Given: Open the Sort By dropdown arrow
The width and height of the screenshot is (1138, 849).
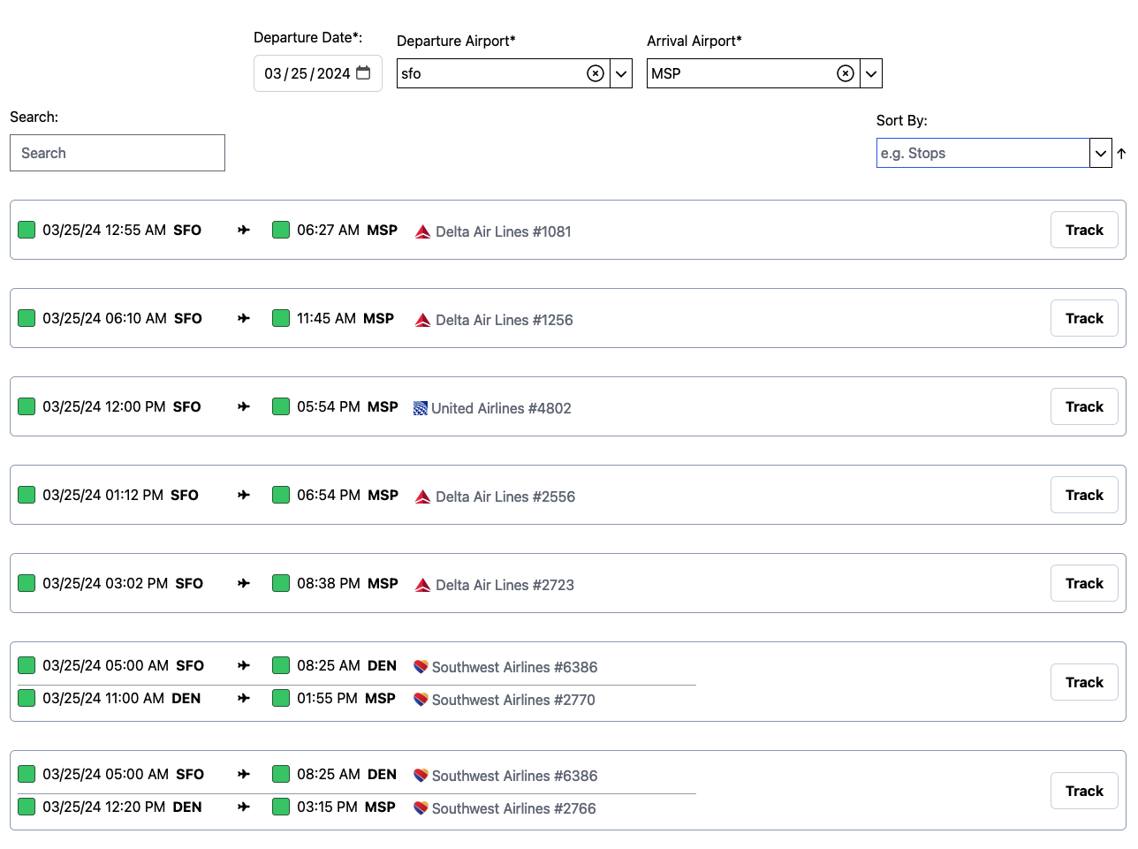Looking at the screenshot, I should 1101,153.
